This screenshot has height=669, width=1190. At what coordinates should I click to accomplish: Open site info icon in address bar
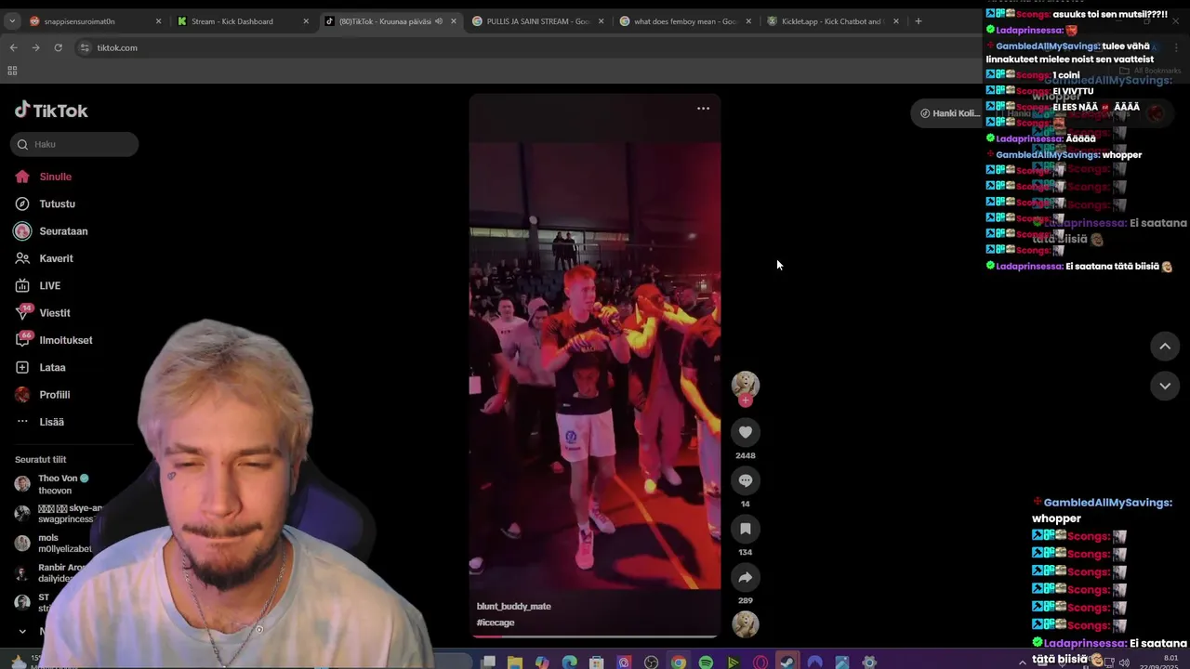(x=85, y=47)
